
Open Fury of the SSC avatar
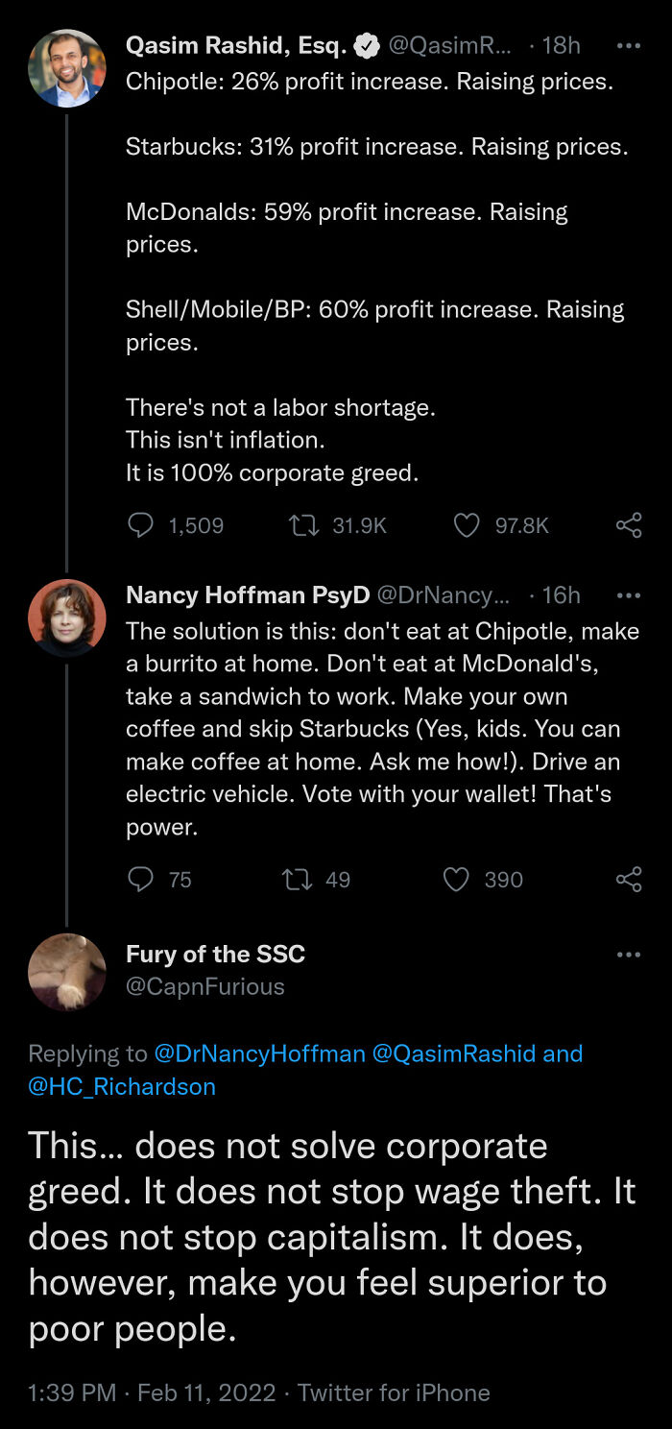click(x=66, y=971)
